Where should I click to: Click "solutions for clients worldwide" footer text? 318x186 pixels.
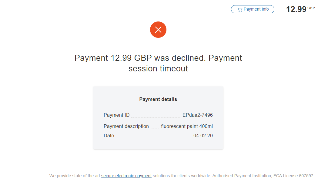(x=182, y=176)
